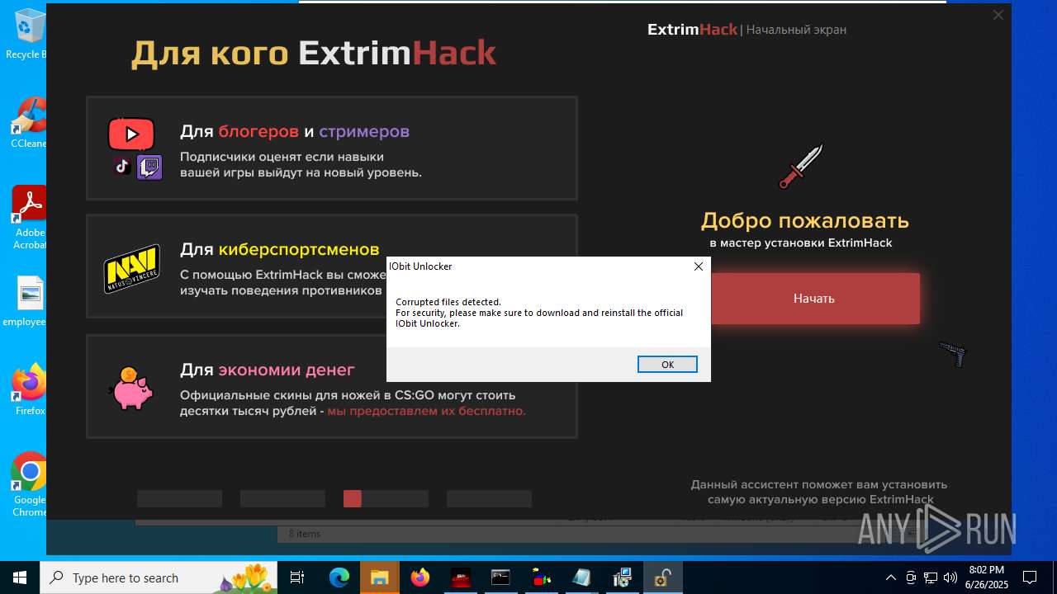Open CCleaner desktop shortcut

[x=28, y=123]
